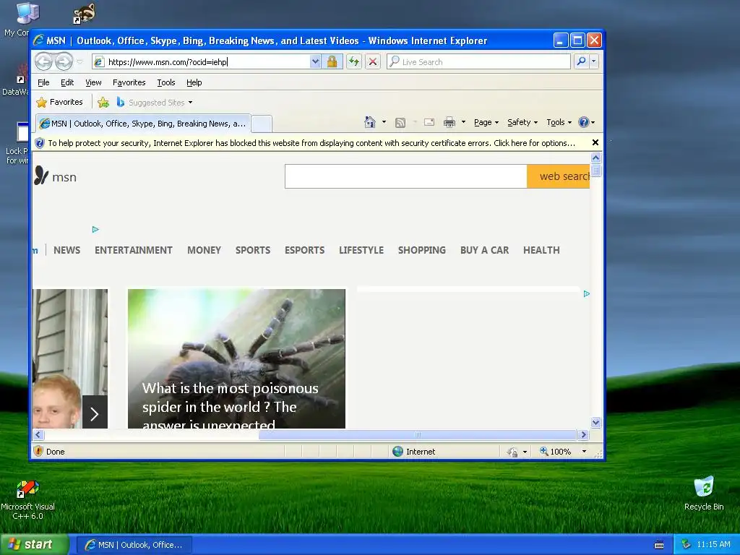740x555 pixels.
Task: Click the vertical scrollbar down arrow
Action: point(595,422)
